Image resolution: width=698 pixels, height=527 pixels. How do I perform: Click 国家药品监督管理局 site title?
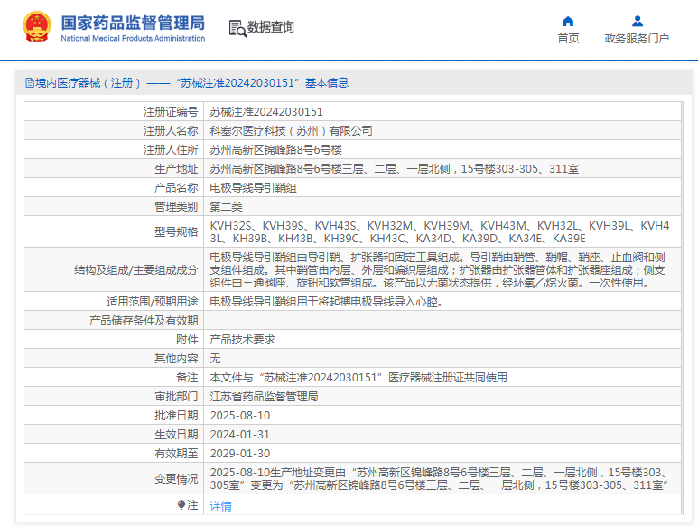point(133,23)
